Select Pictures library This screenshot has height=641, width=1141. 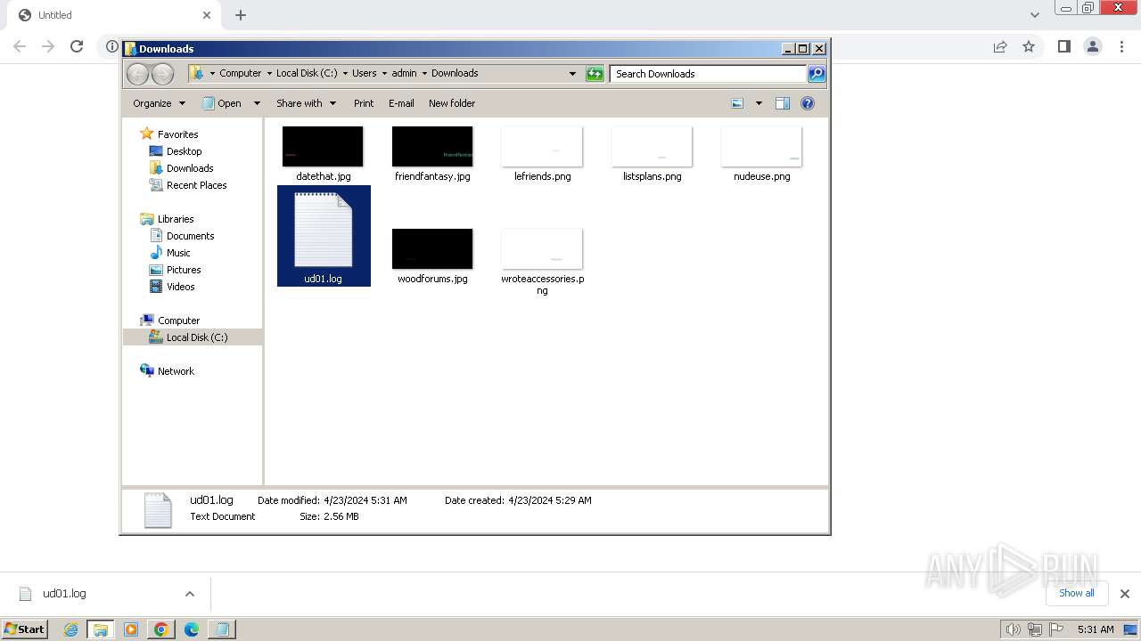[184, 270]
